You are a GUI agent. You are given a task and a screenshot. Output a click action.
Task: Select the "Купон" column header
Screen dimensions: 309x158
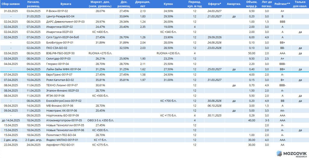(x=168, y=4)
